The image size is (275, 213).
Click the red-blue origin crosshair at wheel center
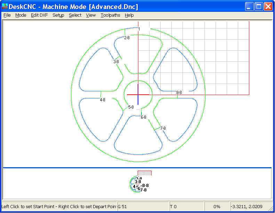click(138, 94)
